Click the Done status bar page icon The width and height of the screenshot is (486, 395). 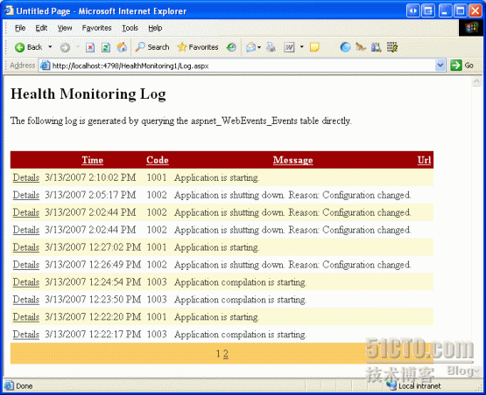(x=9, y=385)
